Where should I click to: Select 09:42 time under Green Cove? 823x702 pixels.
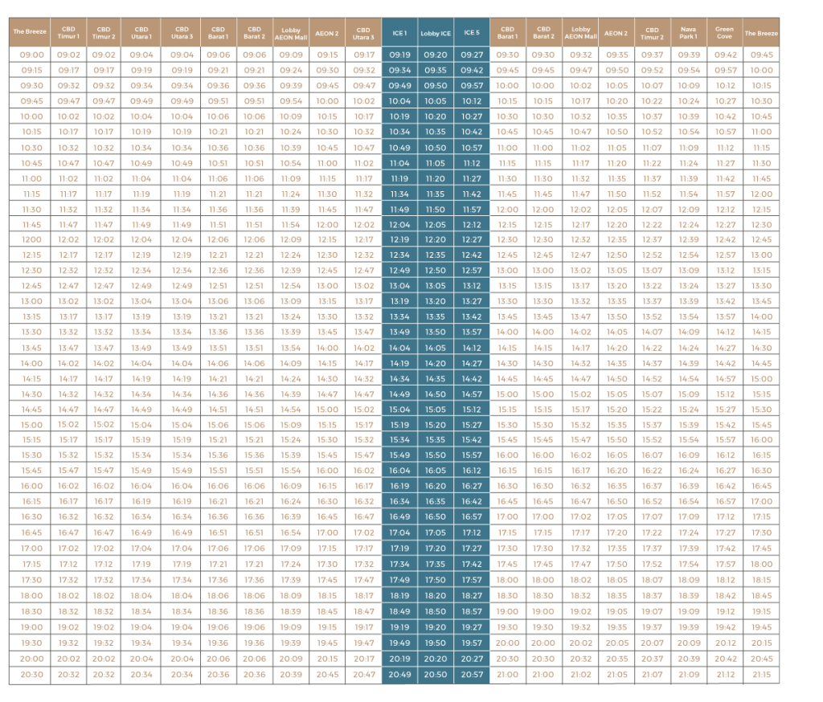tap(725, 55)
